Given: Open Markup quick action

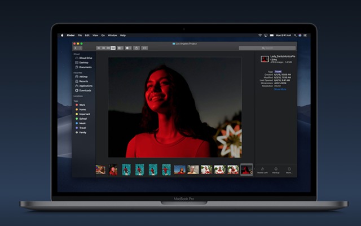Looking at the screenshot, I should tap(276, 170).
